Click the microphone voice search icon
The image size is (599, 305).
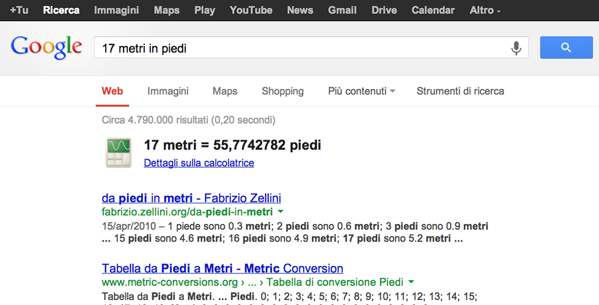tap(516, 48)
